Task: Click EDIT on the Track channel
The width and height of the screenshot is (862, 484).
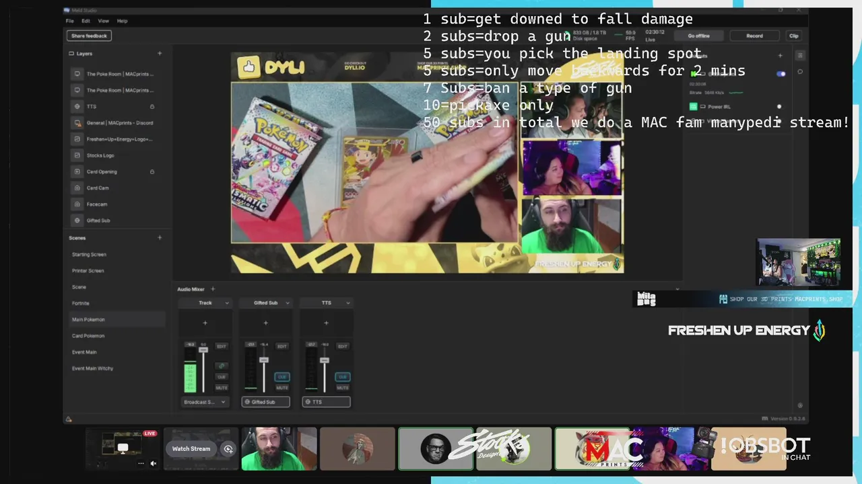Action: [221, 346]
